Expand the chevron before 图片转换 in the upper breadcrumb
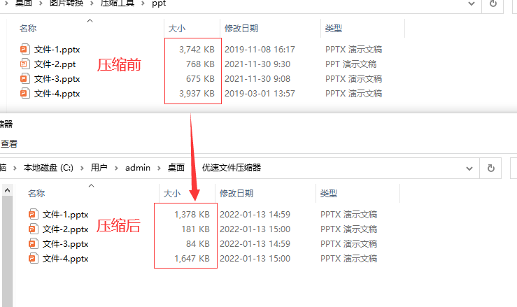Viewport: 517px width, 307px height. click(x=41, y=3)
